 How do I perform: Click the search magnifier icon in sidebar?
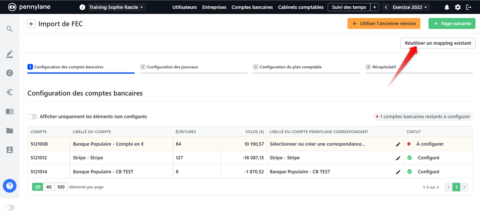tap(10, 29)
